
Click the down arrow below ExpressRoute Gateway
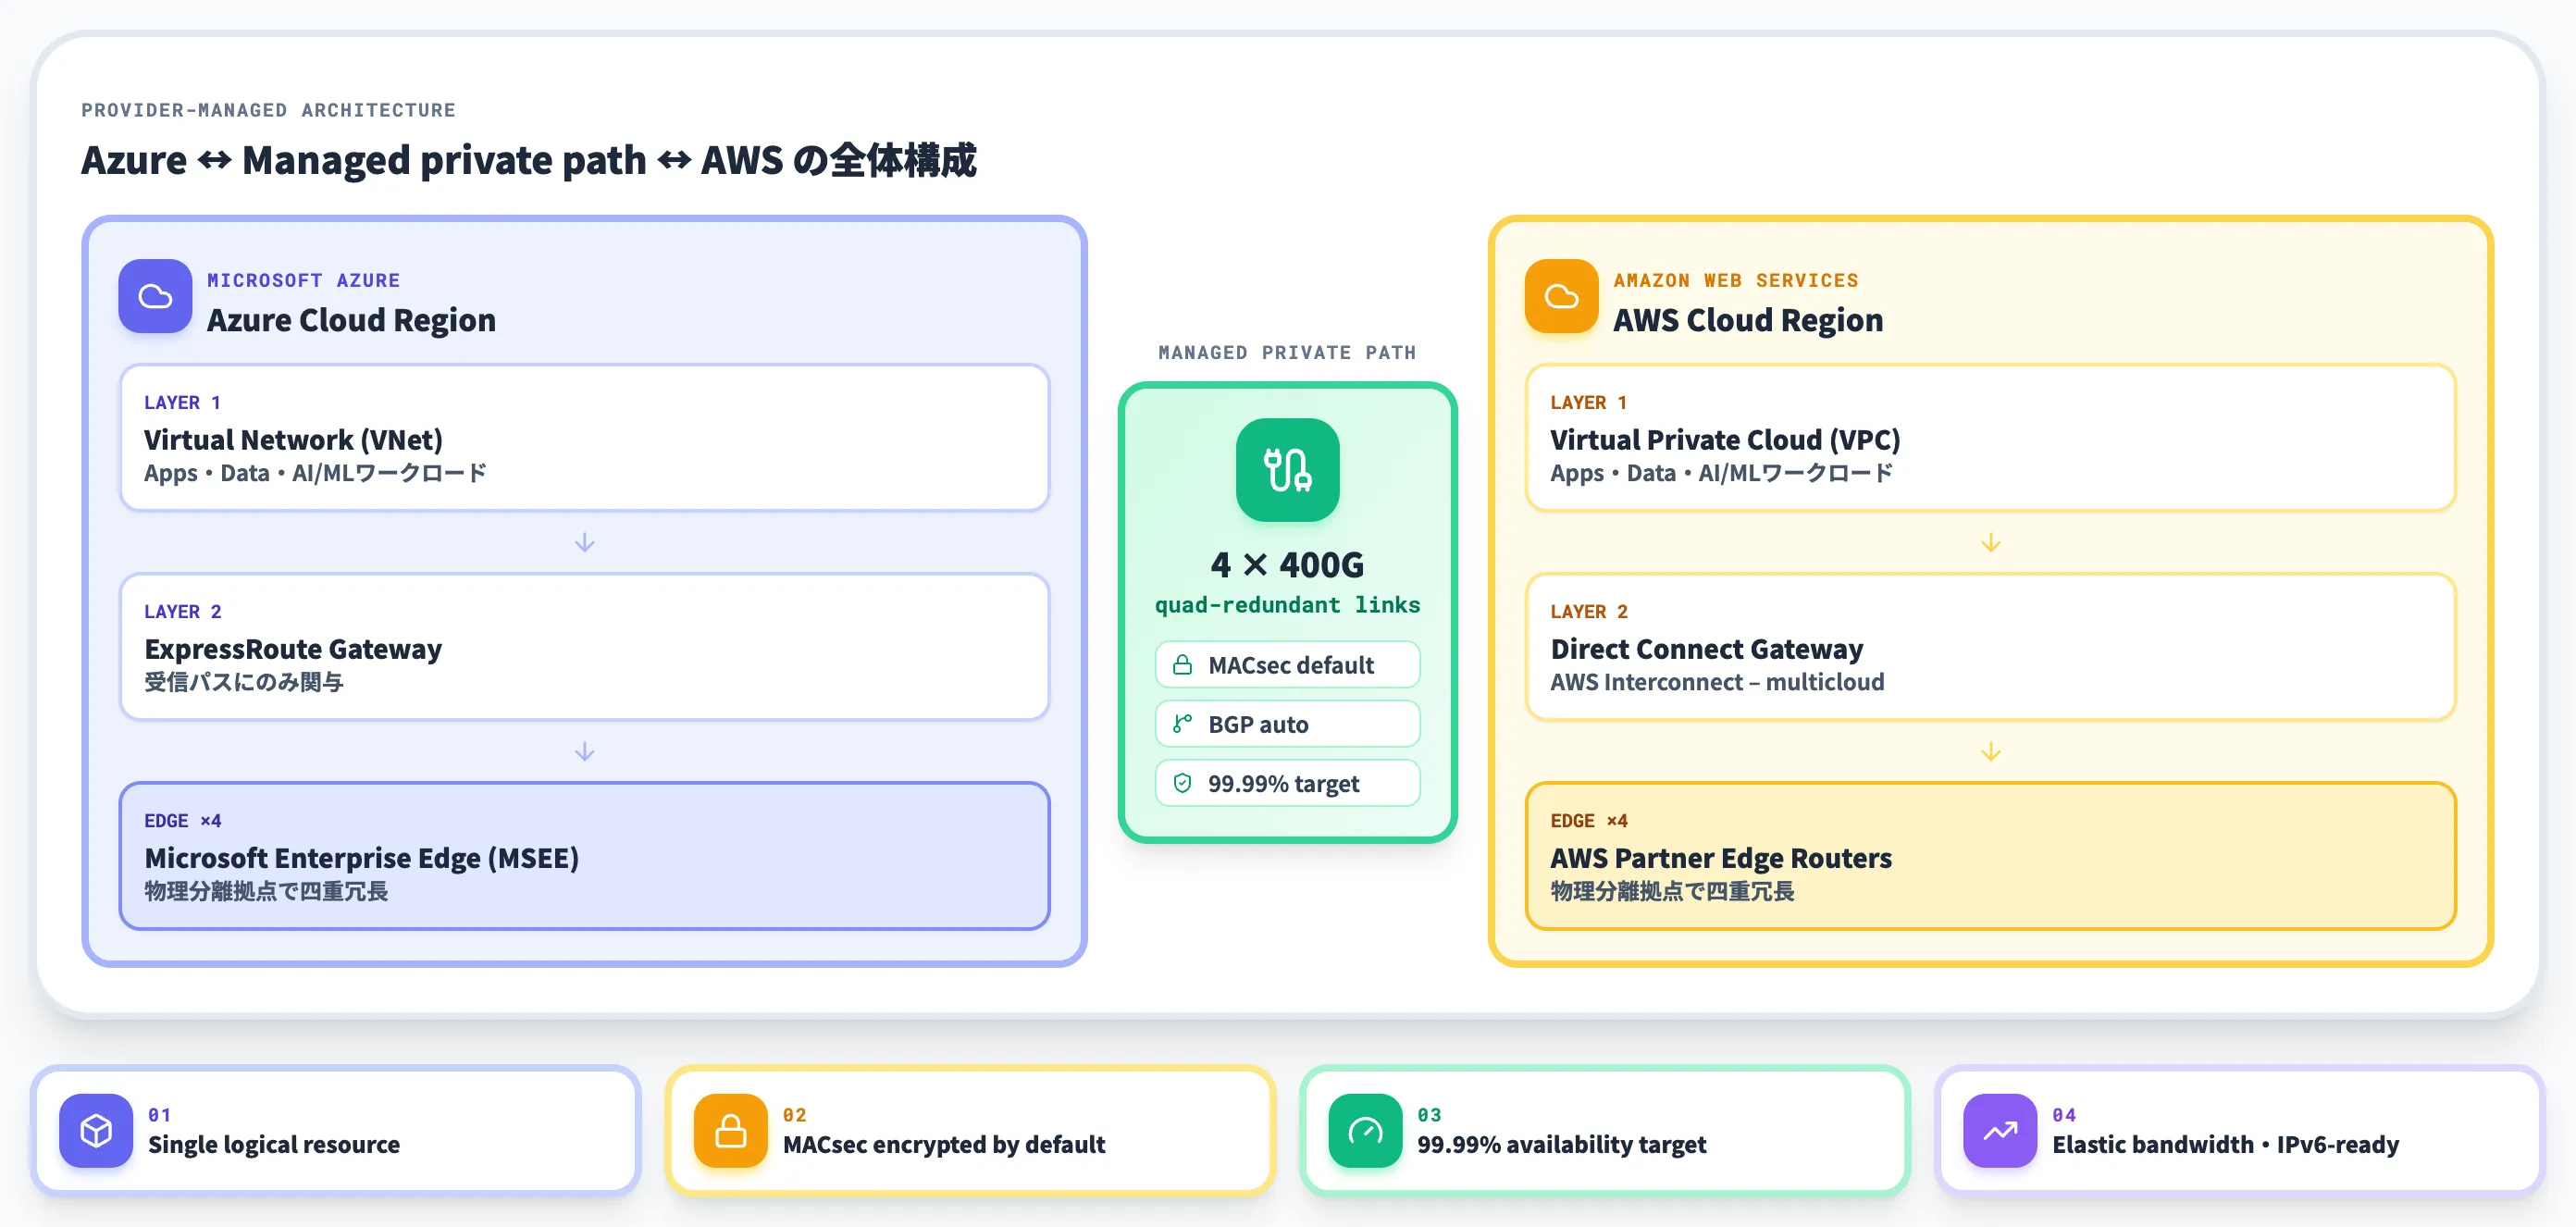pyautogui.click(x=585, y=751)
